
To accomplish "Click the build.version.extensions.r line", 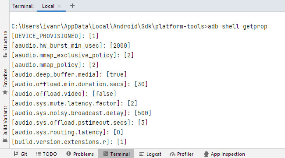I will (69, 142).
